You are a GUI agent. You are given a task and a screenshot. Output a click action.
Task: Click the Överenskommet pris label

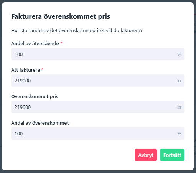(x=35, y=96)
